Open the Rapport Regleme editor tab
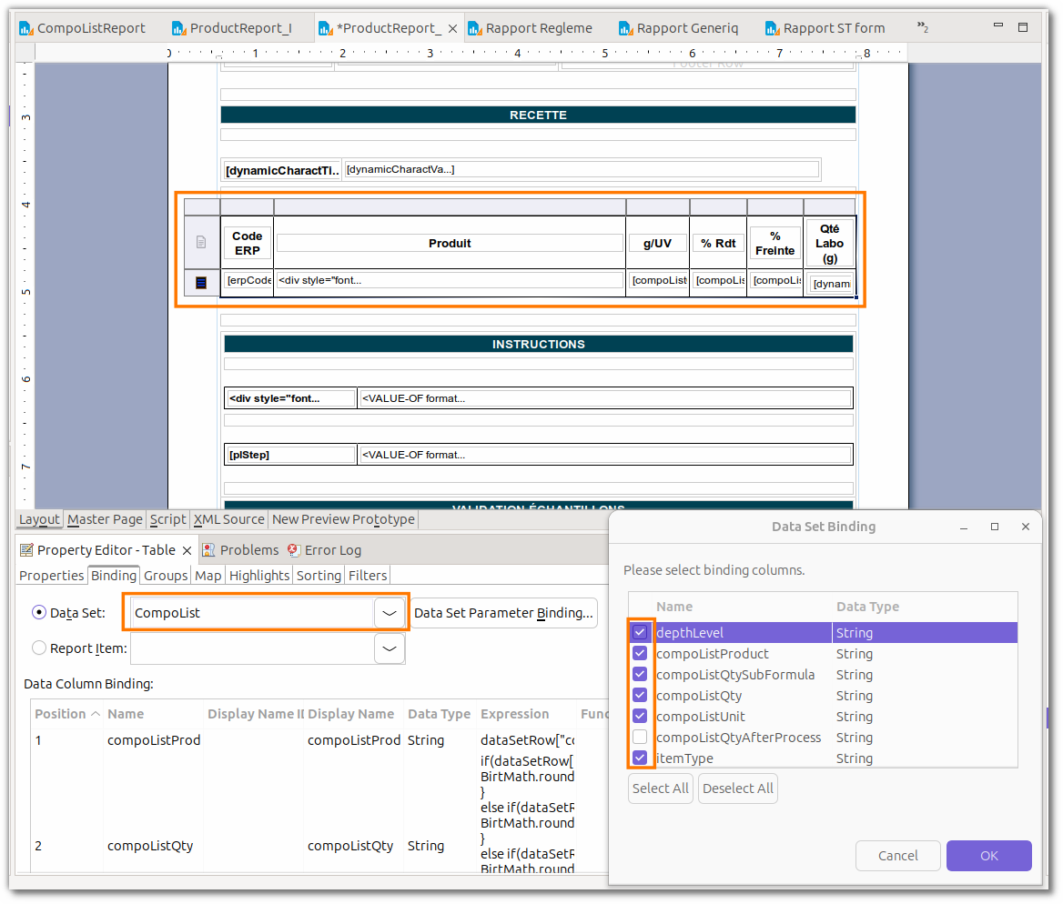This screenshot has width=1063, height=904. tap(531, 28)
